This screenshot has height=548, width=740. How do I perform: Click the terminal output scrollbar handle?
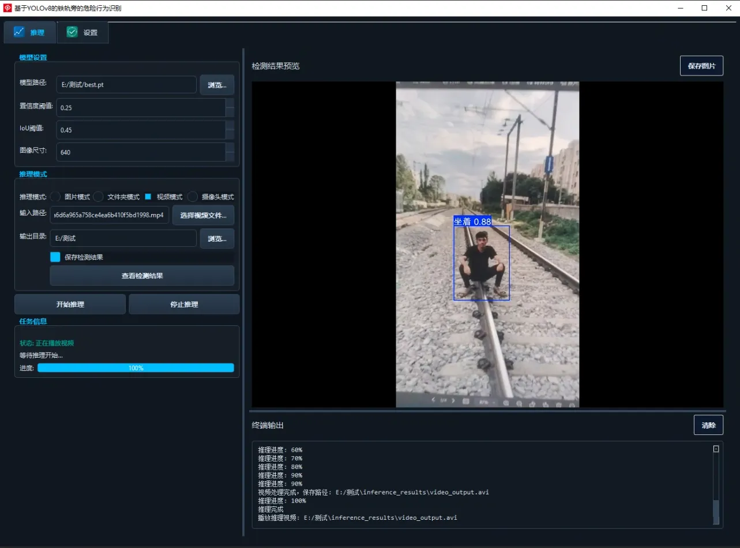pos(716,509)
